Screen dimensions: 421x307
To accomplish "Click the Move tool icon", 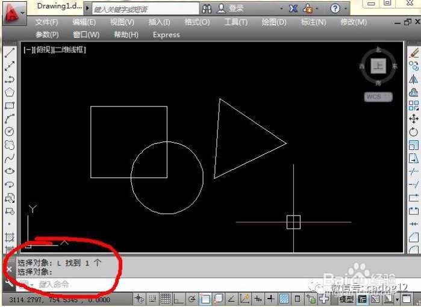I will (x=414, y=119).
